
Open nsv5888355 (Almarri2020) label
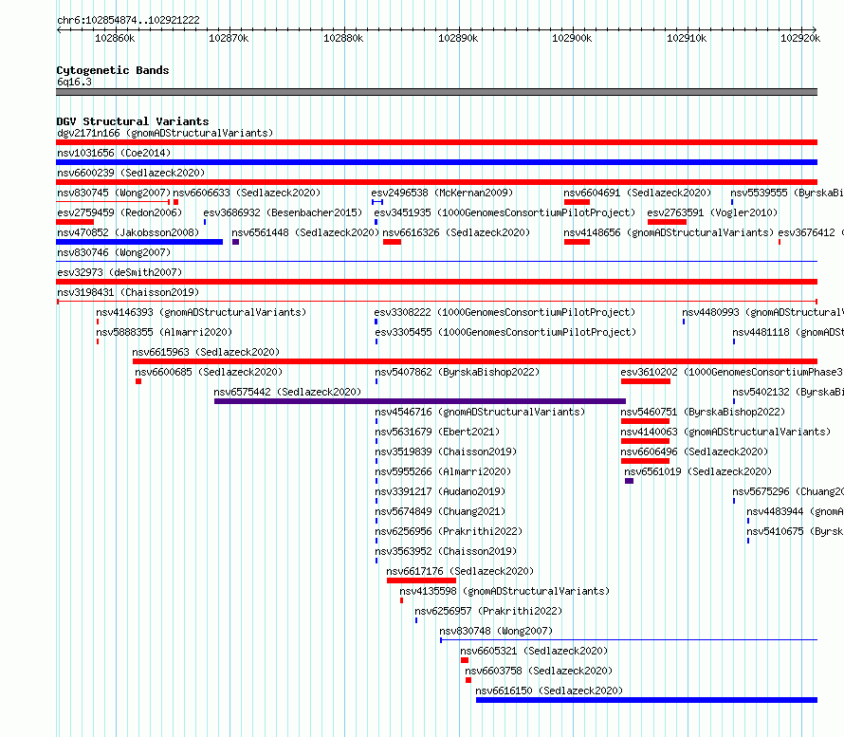point(164,332)
